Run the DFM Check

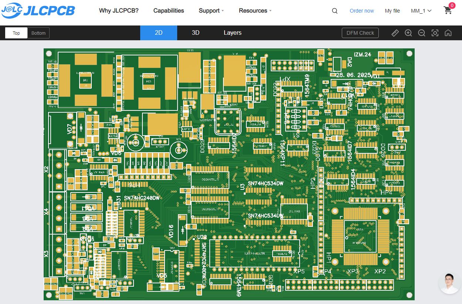360,33
